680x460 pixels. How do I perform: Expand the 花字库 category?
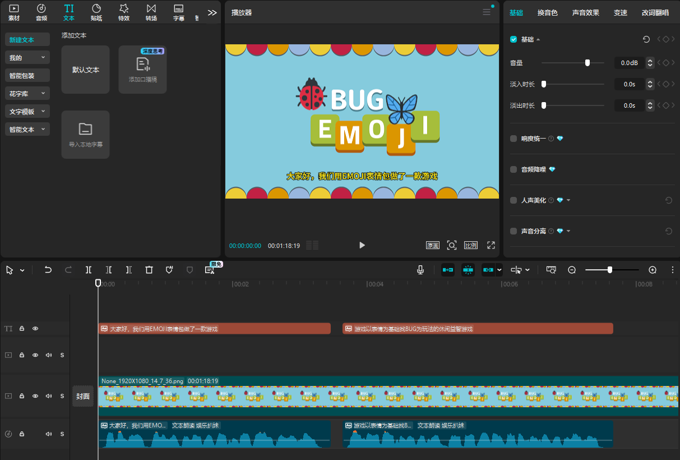pos(27,94)
